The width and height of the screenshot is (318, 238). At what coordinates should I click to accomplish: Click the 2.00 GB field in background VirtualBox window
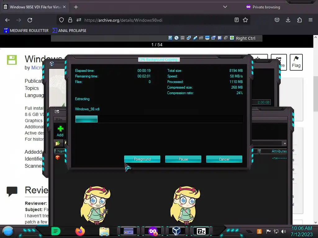pos(261,102)
